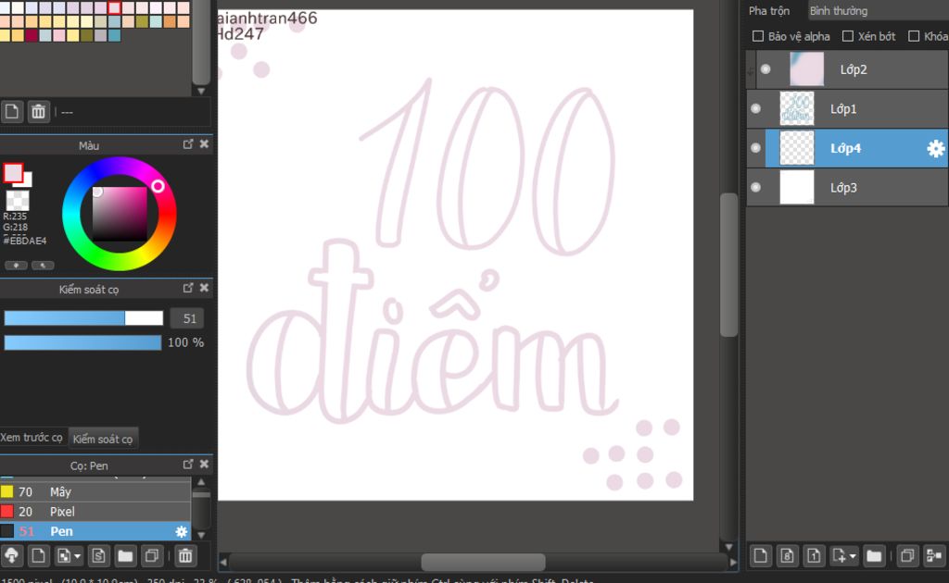Click the Lớp2 layer thumbnail
The image size is (949, 583).
pos(807,68)
